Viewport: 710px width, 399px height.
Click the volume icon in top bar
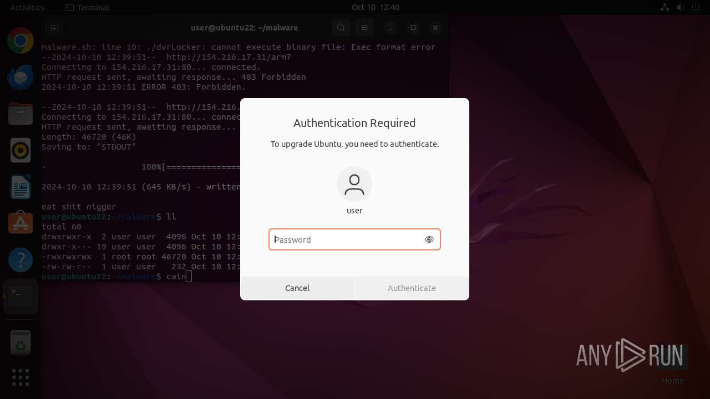pyautogui.click(x=681, y=7)
